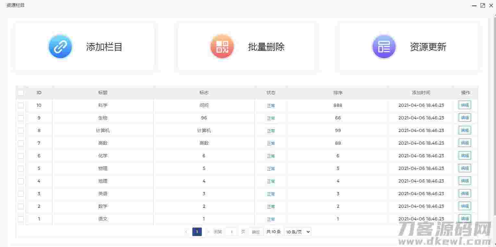Image resolution: width=496 pixels, height=247 pixels.
Task: Click the 地理 title cell
Action: click(x=103, y=181)
